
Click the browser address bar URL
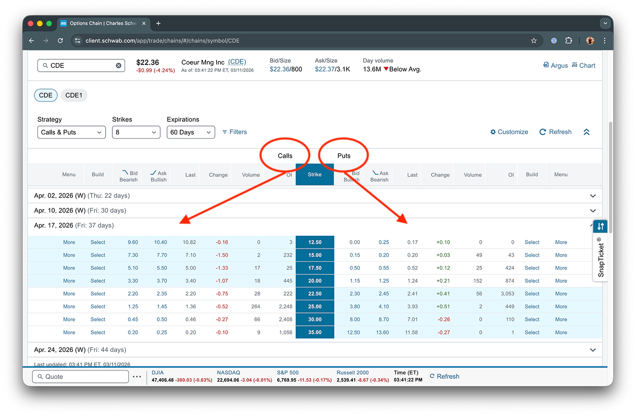point(162,41)
